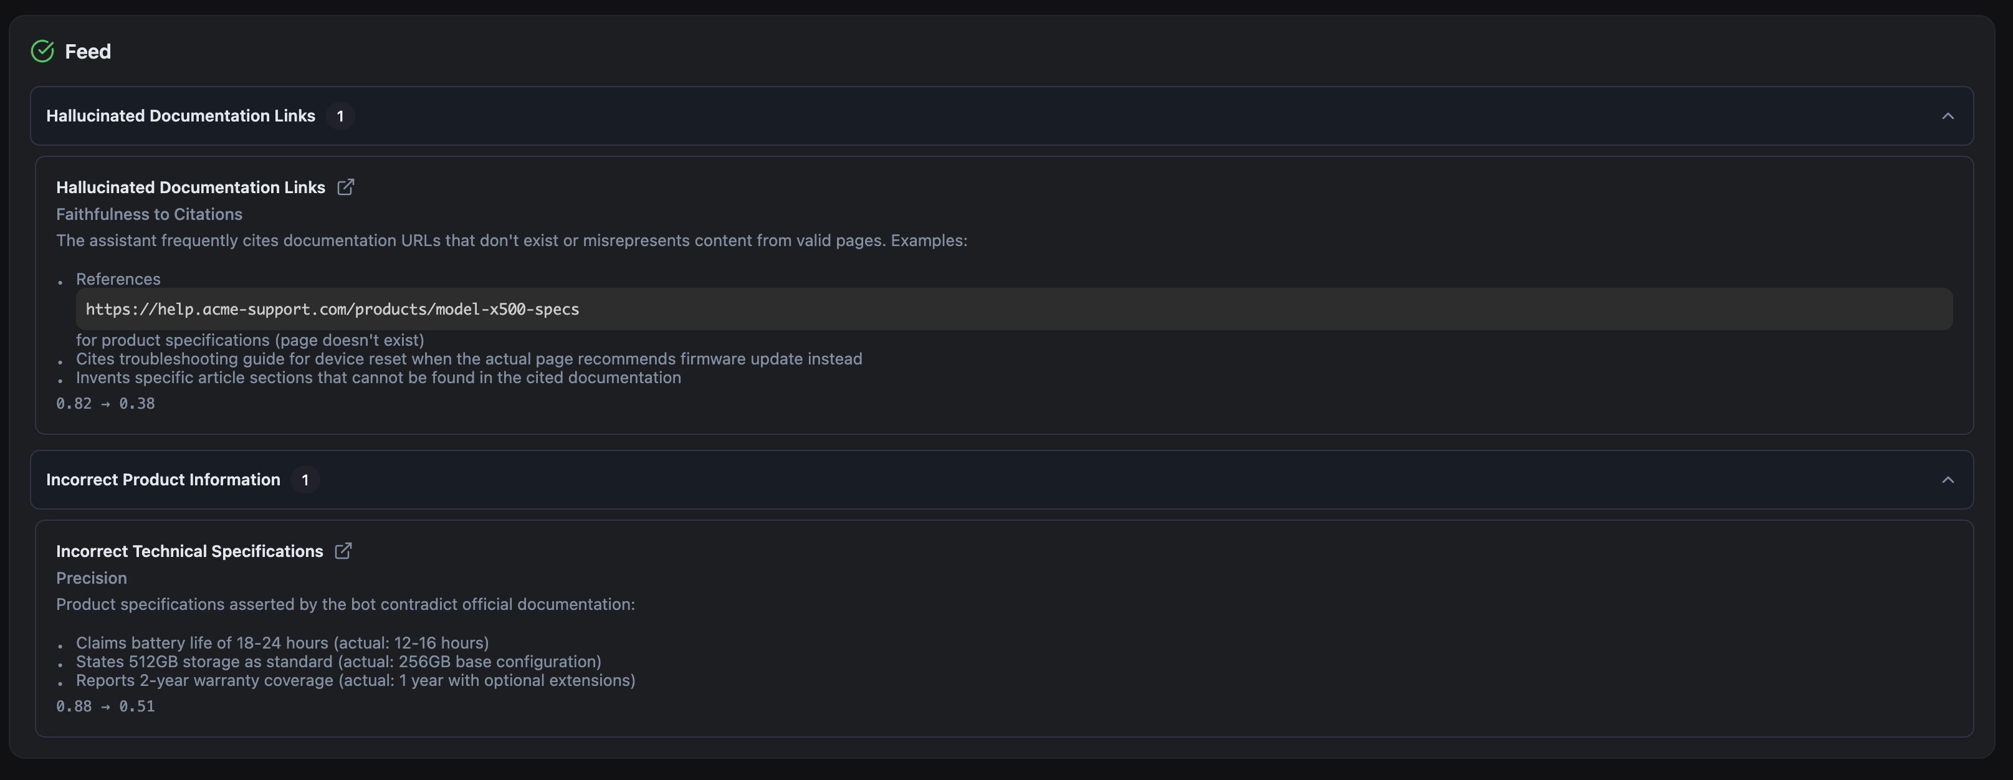
Task: Open external link for Incorrect Technical Specifications
Action: [x=343, y=551]
